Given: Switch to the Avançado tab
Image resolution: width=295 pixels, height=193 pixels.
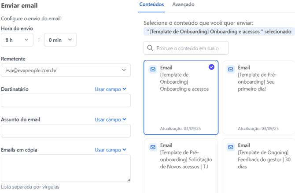Looking at the screenshot, I should tap(183, 4).
